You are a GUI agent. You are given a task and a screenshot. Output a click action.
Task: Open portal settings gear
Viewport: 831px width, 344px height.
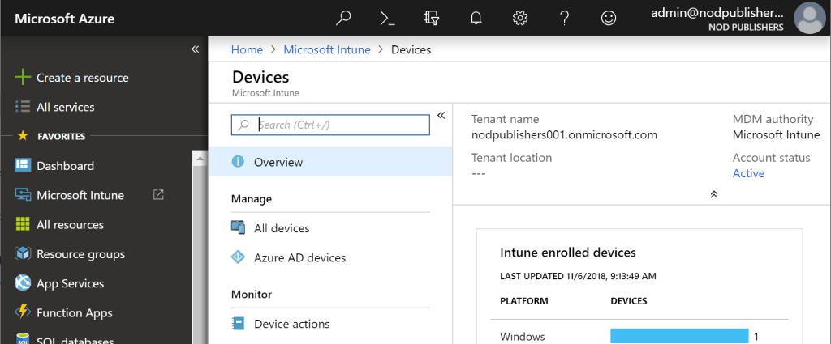[x=520, y=18]
